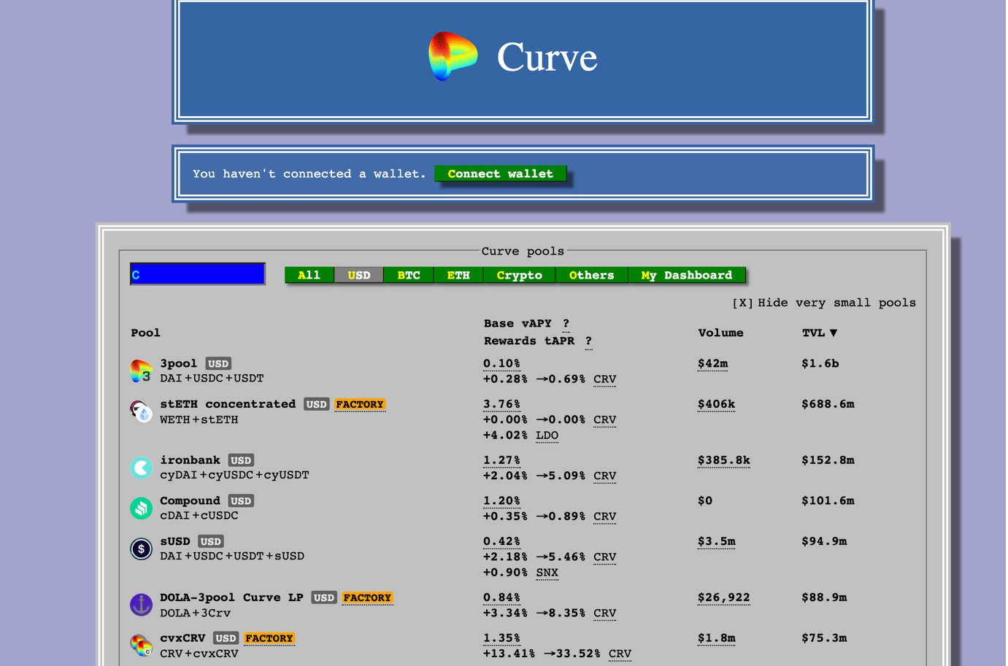
Task: Click the sUSD 0.42% base vAPY
Action: pyautogui.click(x=501, y=541)
